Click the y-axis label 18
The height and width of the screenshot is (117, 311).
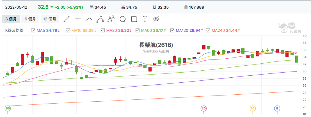(x=305, y=114)
